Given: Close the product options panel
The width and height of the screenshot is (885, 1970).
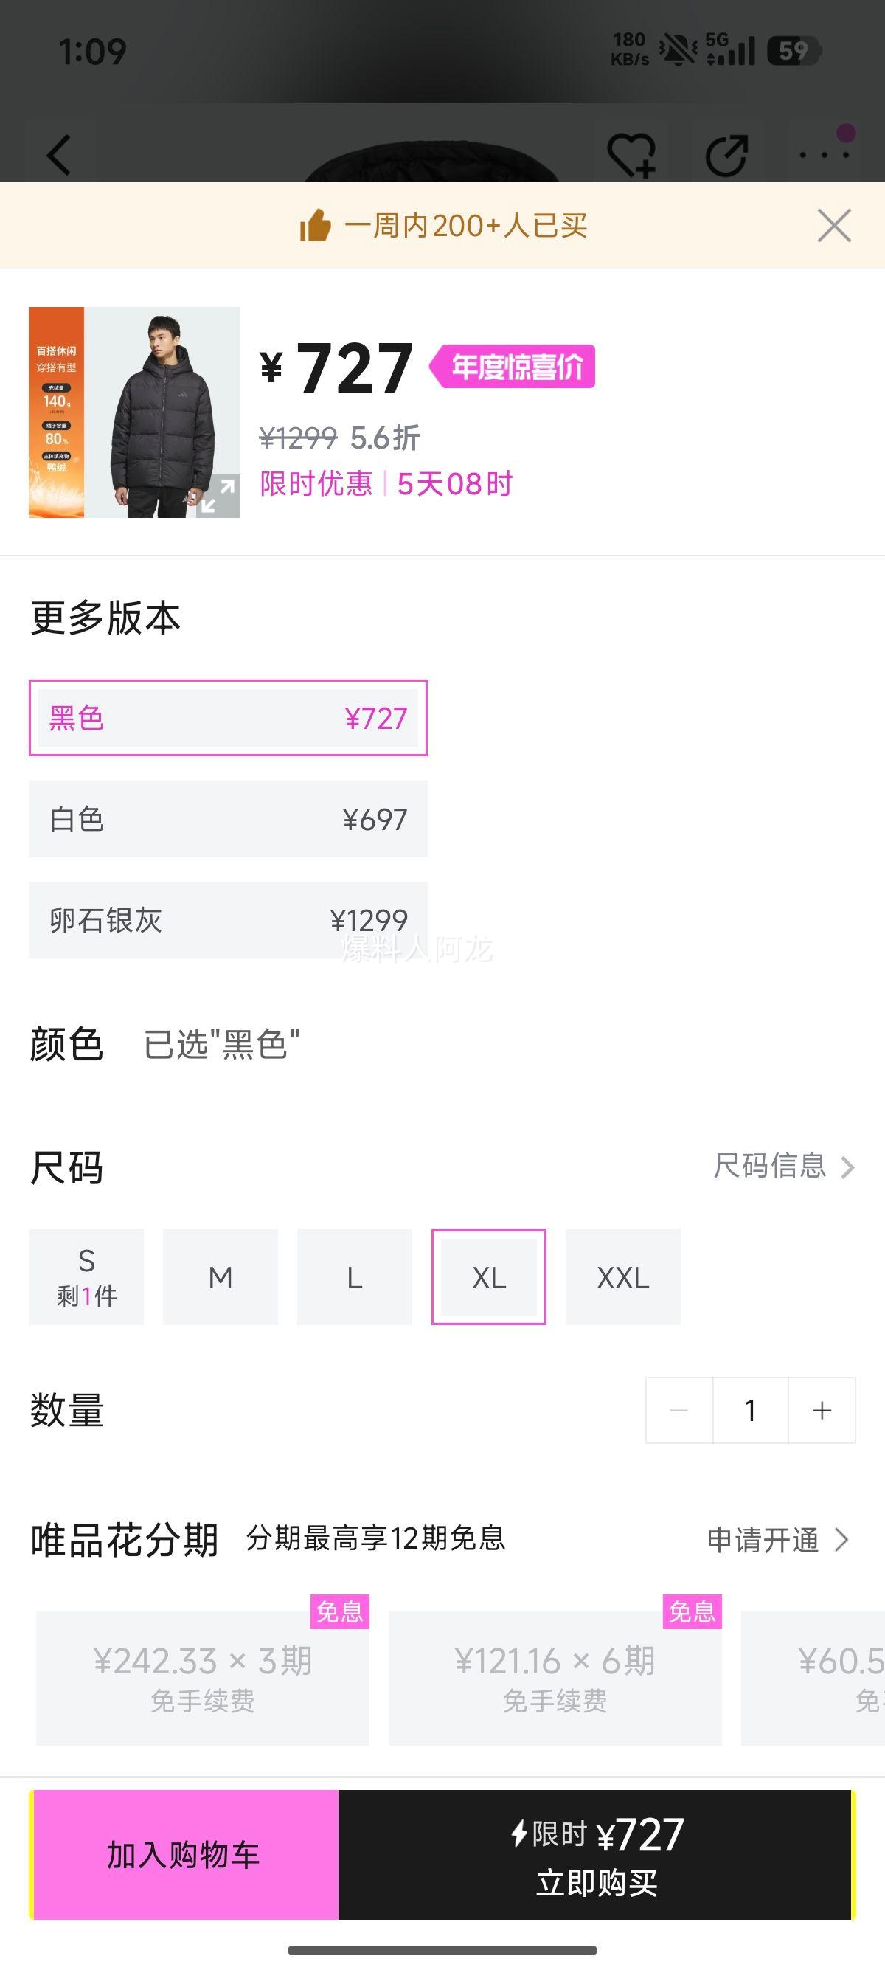Looking at the screenshot, I should 834,226.
